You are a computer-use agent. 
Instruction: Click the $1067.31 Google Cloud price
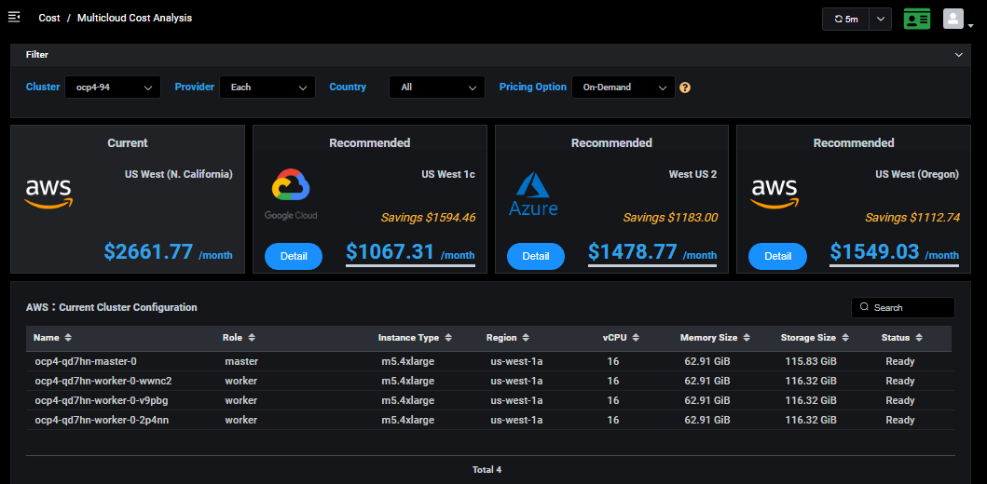[x=410, y=252]
